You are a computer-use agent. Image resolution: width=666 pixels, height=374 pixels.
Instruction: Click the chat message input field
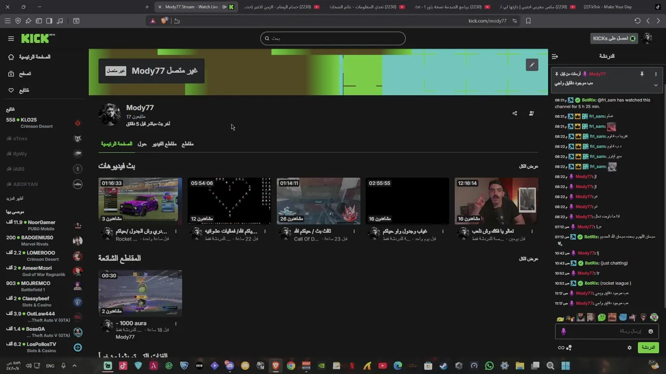pos(606,331)
